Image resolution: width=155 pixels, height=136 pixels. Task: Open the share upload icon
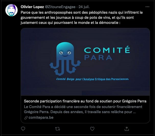pyautogui.click(x=127, y=129)
